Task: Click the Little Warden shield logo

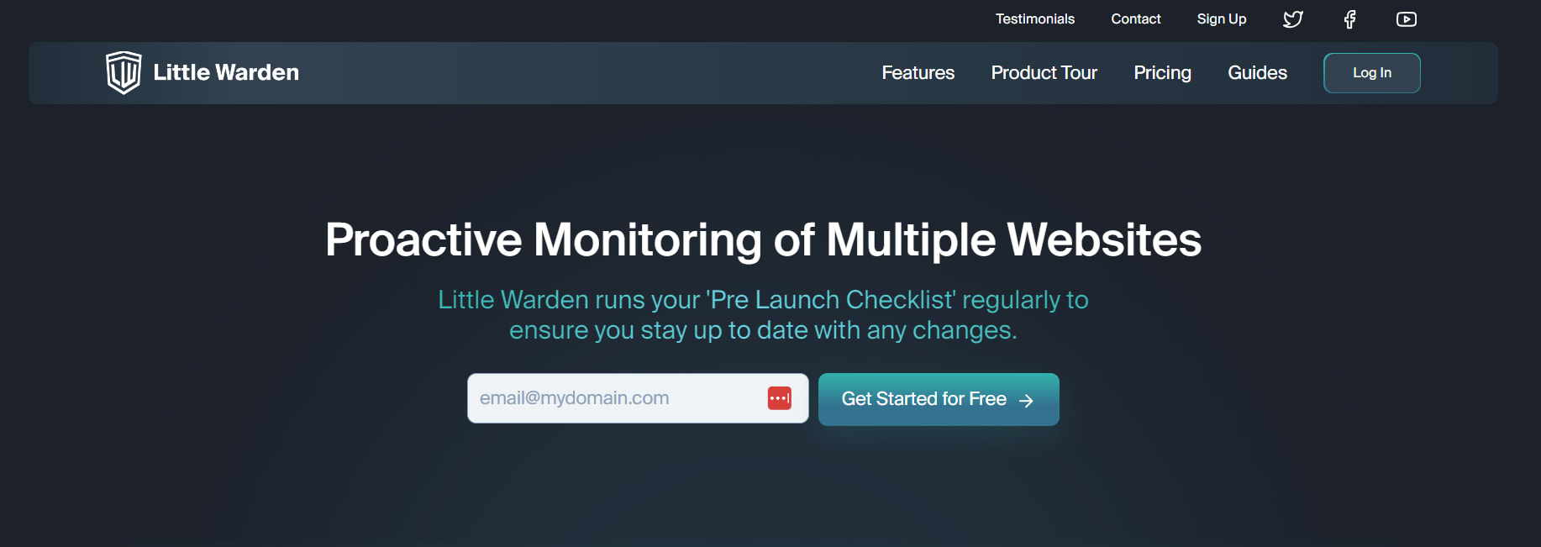Action: coord(124,73)
